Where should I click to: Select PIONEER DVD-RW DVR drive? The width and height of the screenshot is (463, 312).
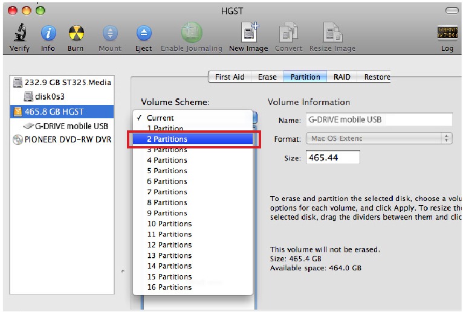[62, 139]
